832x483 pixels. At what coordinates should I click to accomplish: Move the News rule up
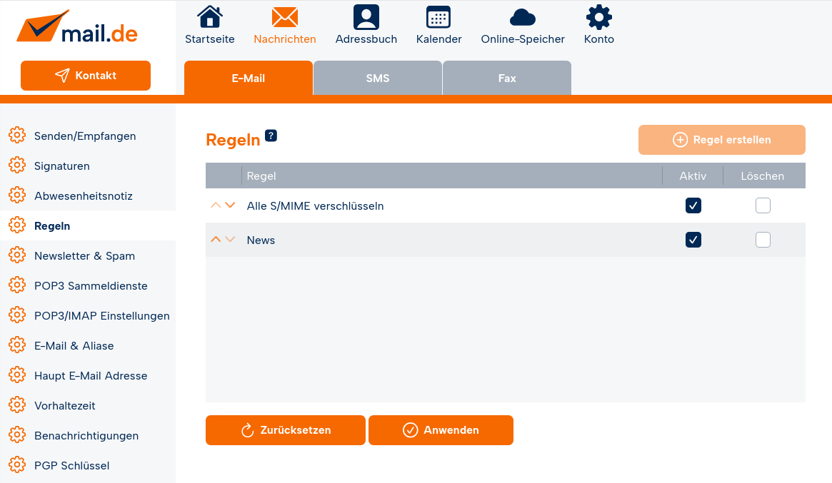(x=216, y=240)
